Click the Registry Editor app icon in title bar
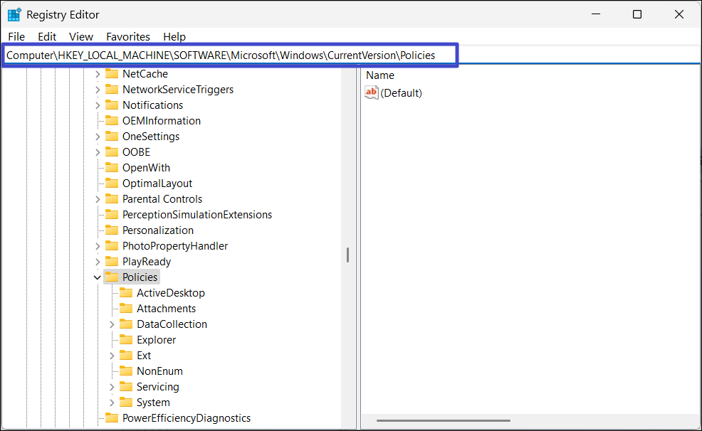 (14, 14)
